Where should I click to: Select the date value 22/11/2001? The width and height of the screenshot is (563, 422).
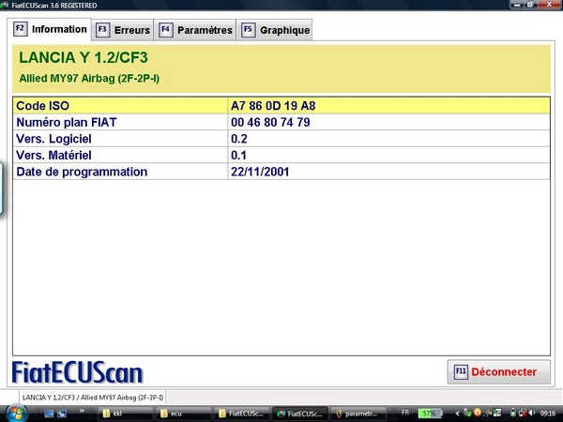pos(260,172)
